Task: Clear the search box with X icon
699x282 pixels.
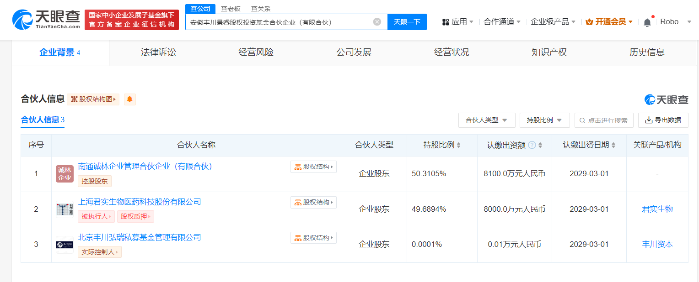Action: [377, 22]
